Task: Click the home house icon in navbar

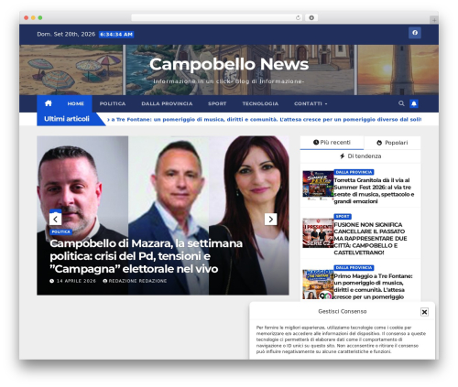Action: (49, 103)
